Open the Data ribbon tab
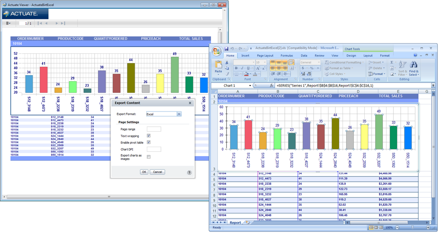This screenshot has width=441, height=234. coord(304,56)
